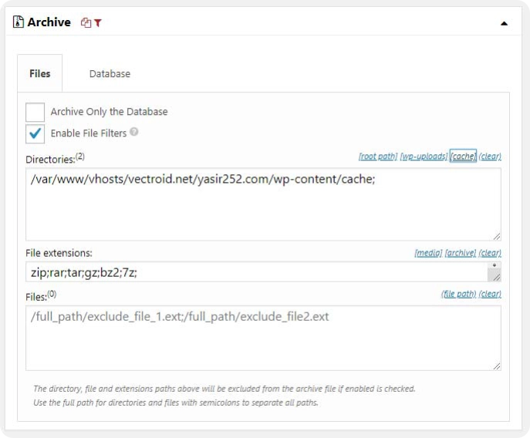The image size is (530, 438).
Task: Click the Archive section title
Action: click(49, 22)
